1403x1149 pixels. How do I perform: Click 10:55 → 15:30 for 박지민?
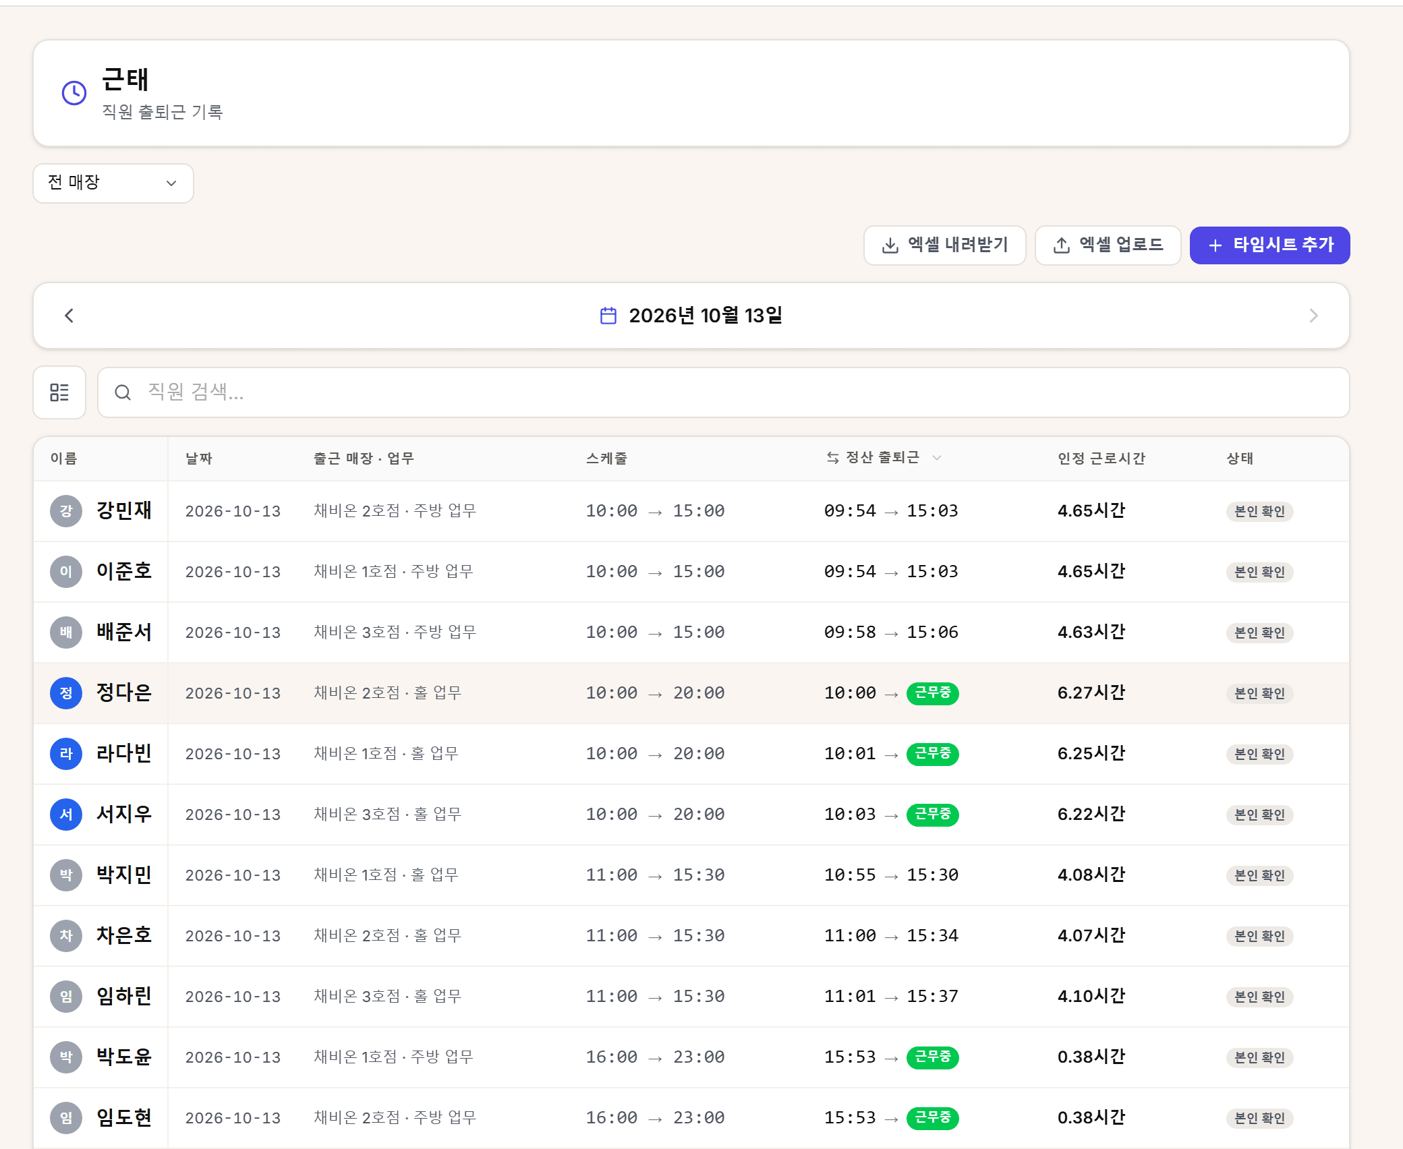click(x=891, y=875)
